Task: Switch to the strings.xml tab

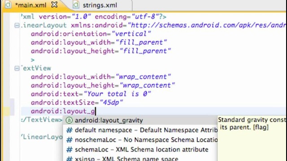Action: [100, 5]
